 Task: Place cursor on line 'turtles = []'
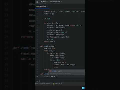[x=49, y=14]
